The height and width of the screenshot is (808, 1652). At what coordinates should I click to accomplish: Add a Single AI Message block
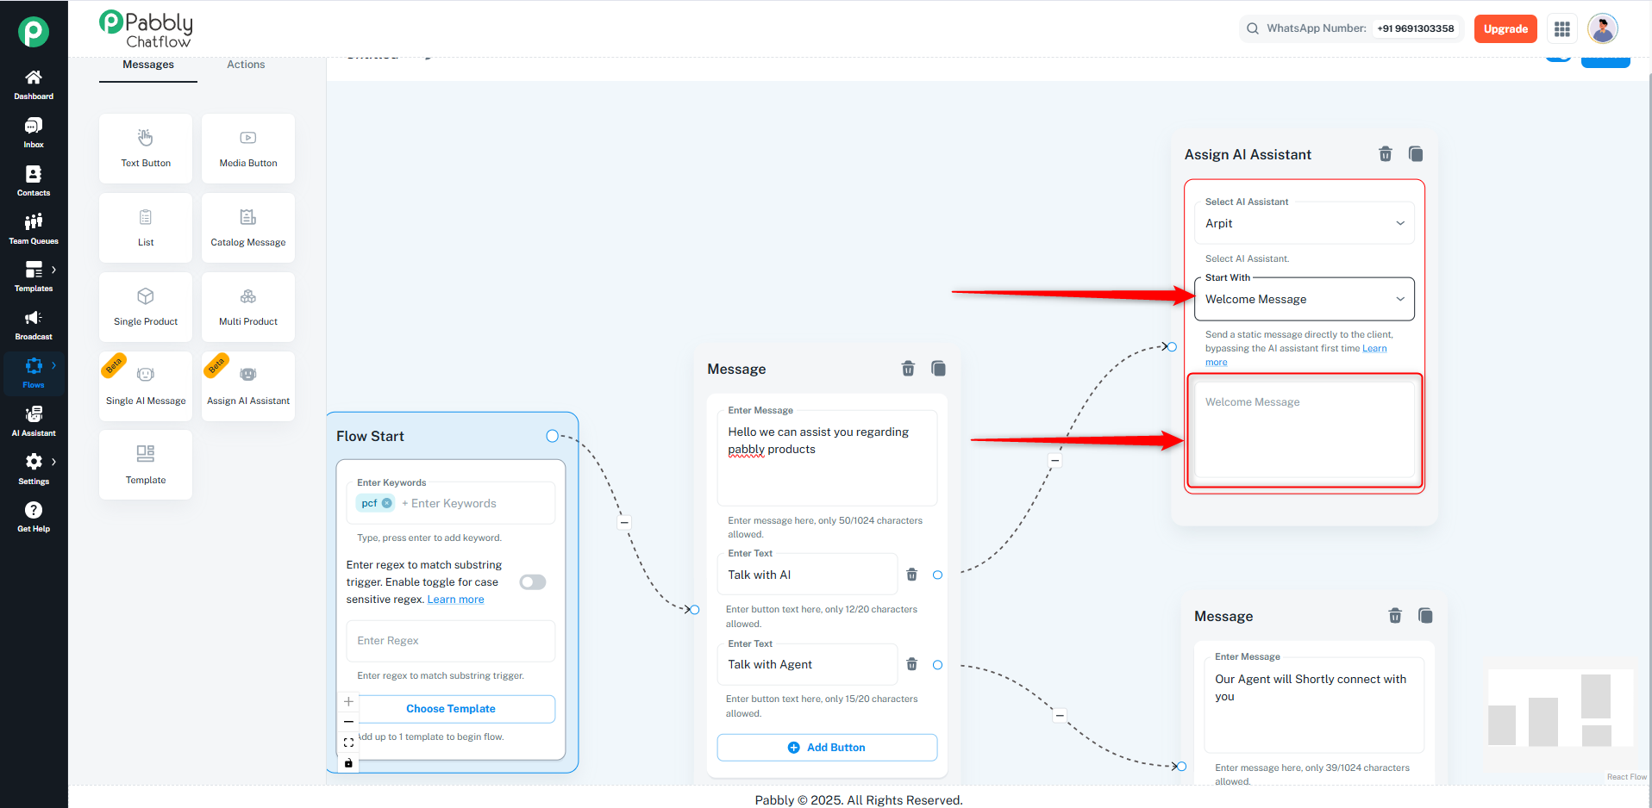point(146,386)
